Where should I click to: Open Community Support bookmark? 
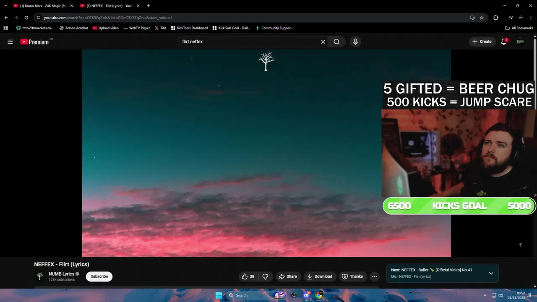(274, 28)
